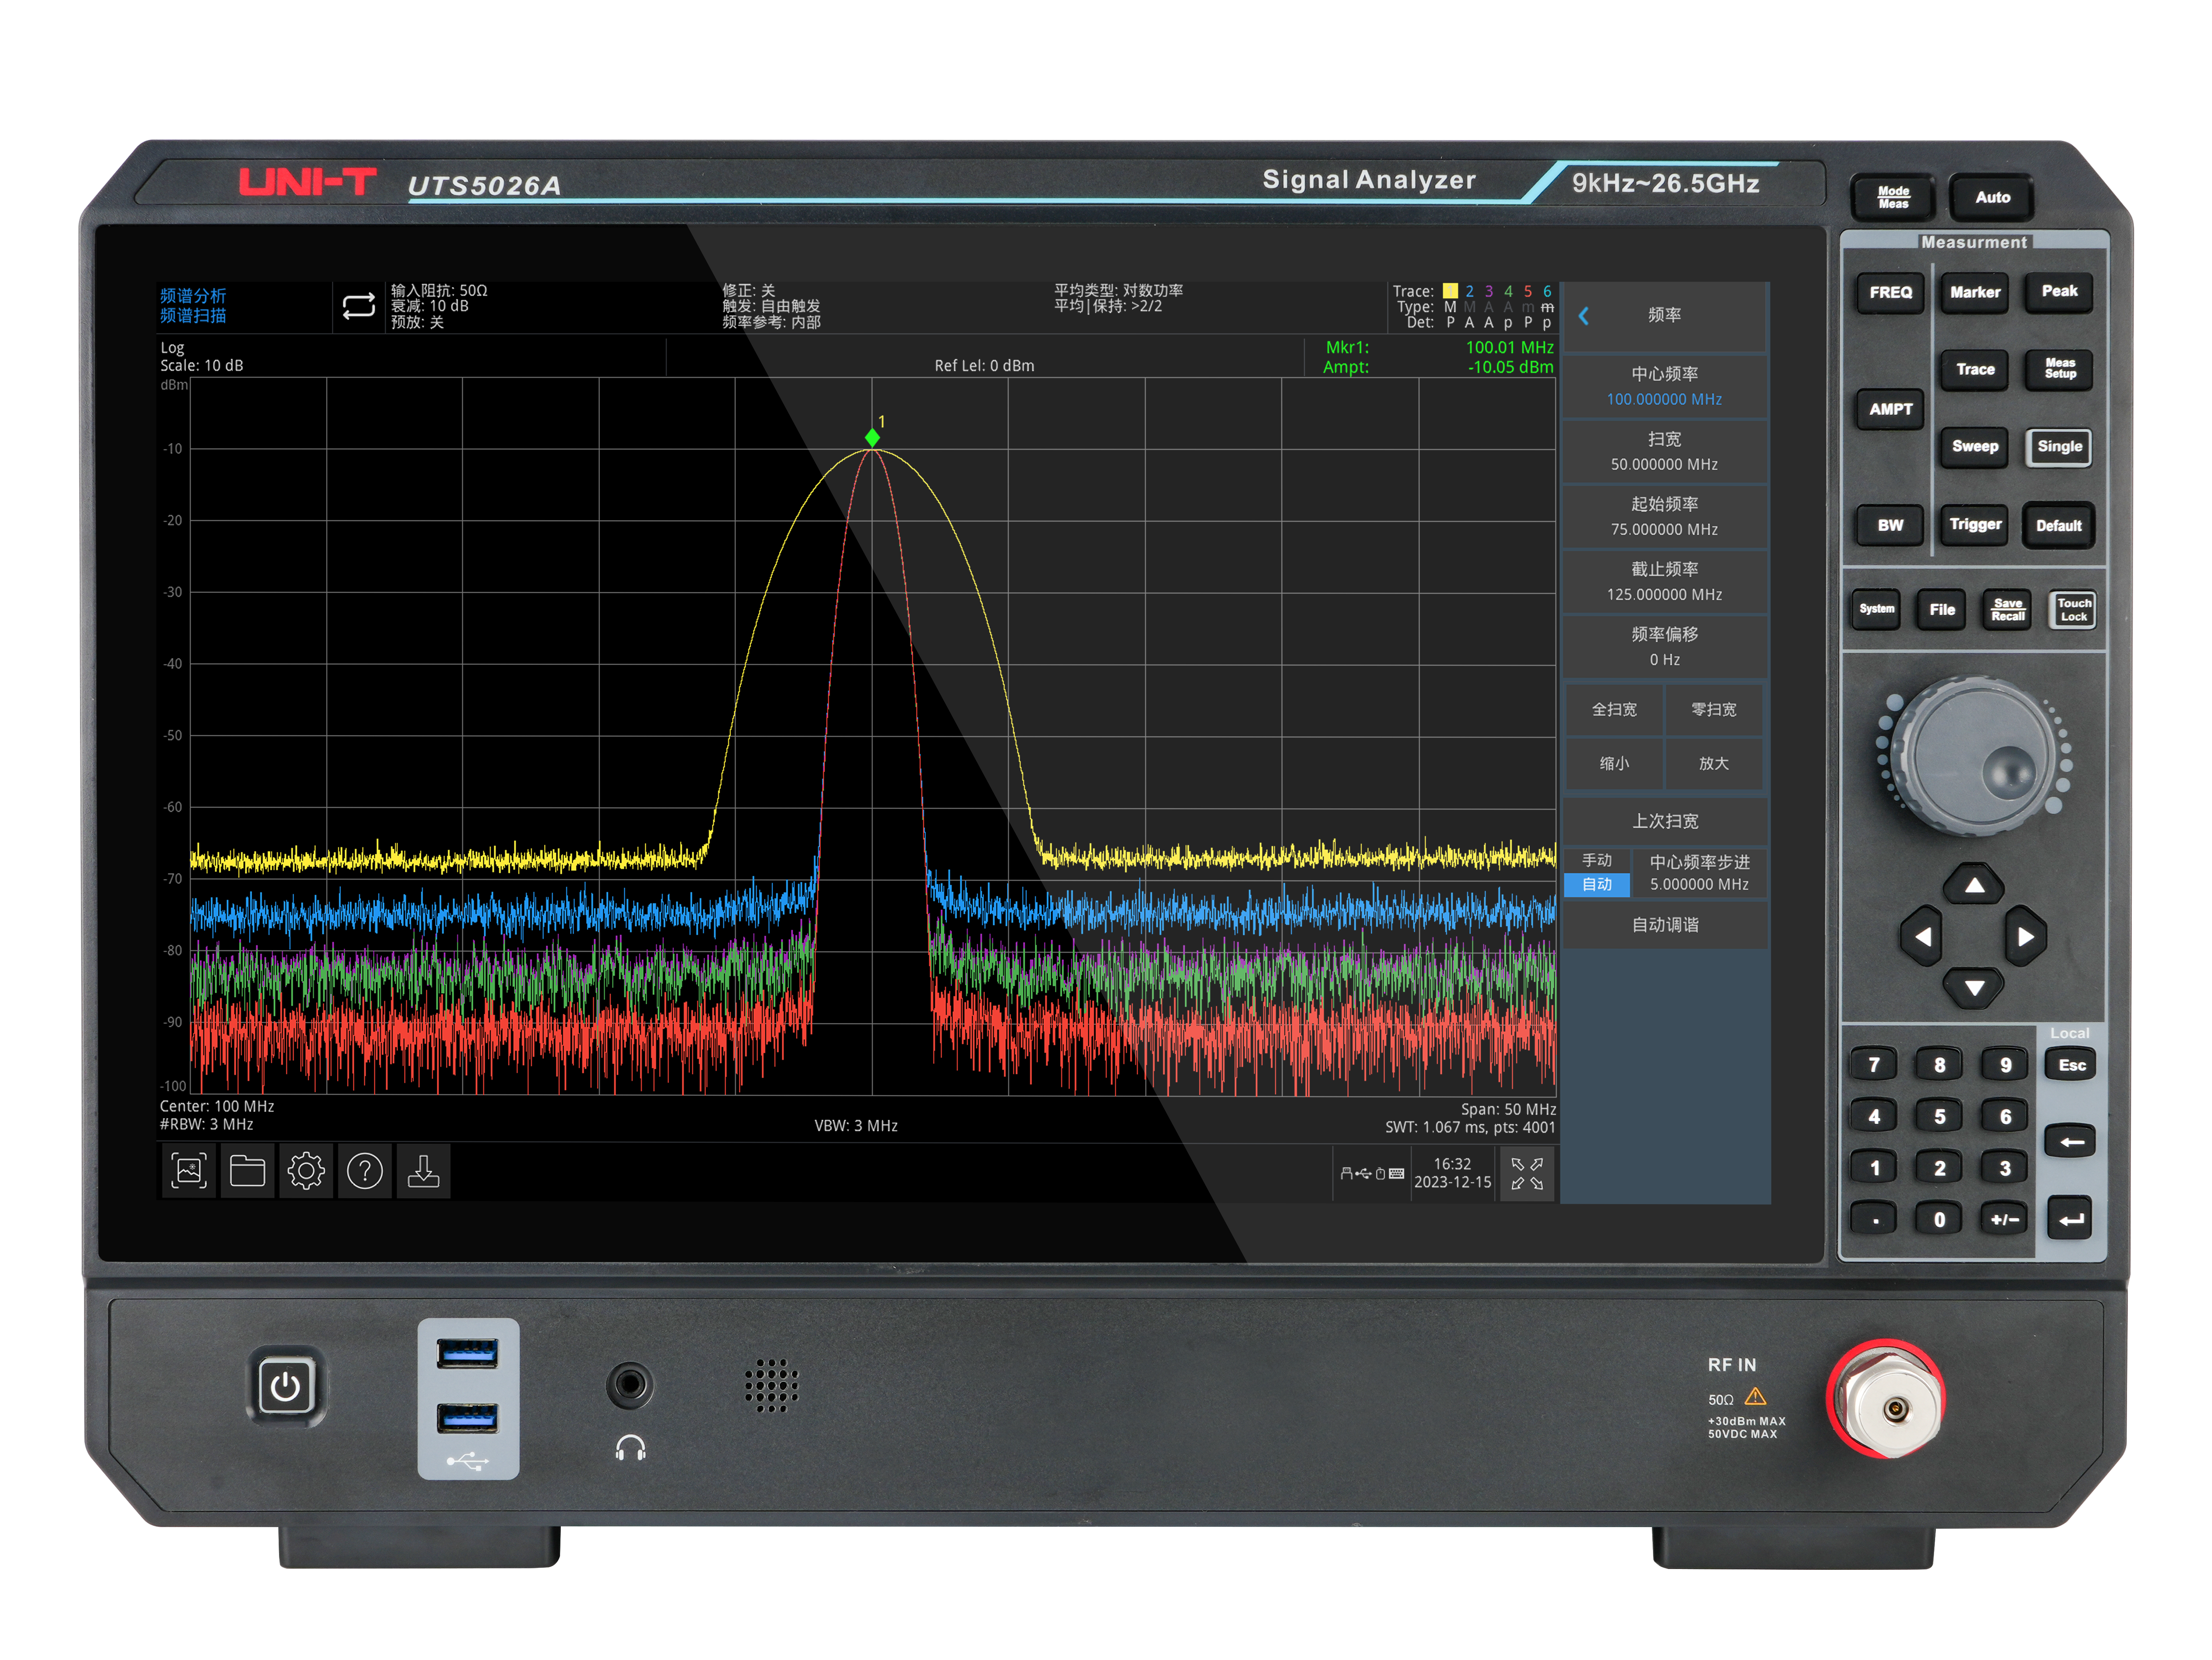Open the file folder icon on screen
Image resolution: width=2212 pixels, height=1660 pixels.
tap(247, 1171)
